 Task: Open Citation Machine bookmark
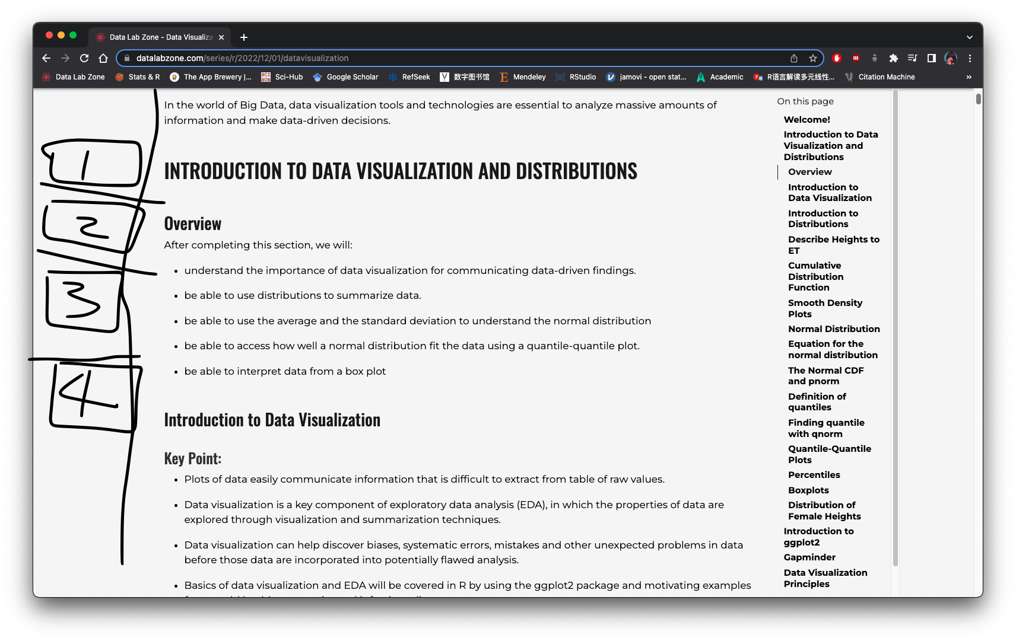880,77
